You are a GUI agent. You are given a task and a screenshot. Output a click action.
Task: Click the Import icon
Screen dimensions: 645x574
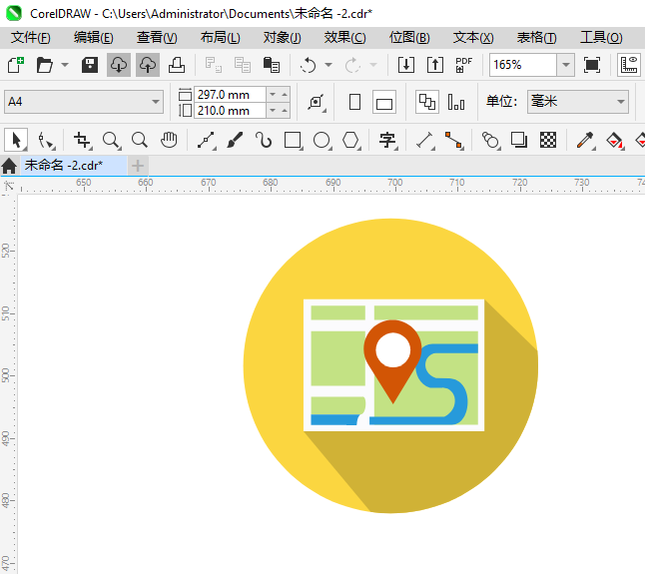[x=406, y=65]
